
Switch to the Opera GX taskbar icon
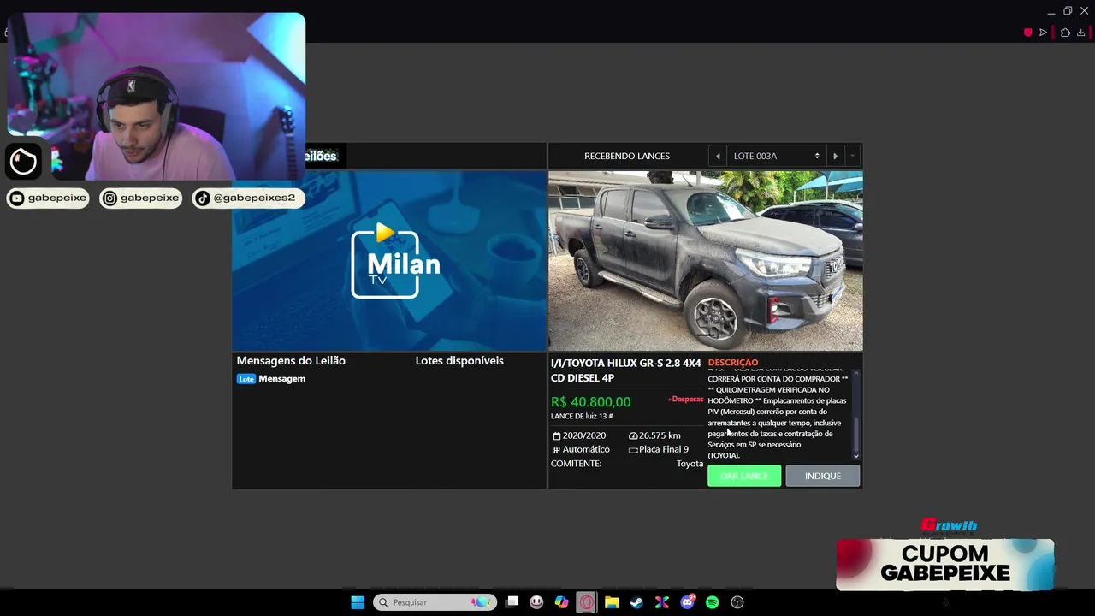point(586,602)
